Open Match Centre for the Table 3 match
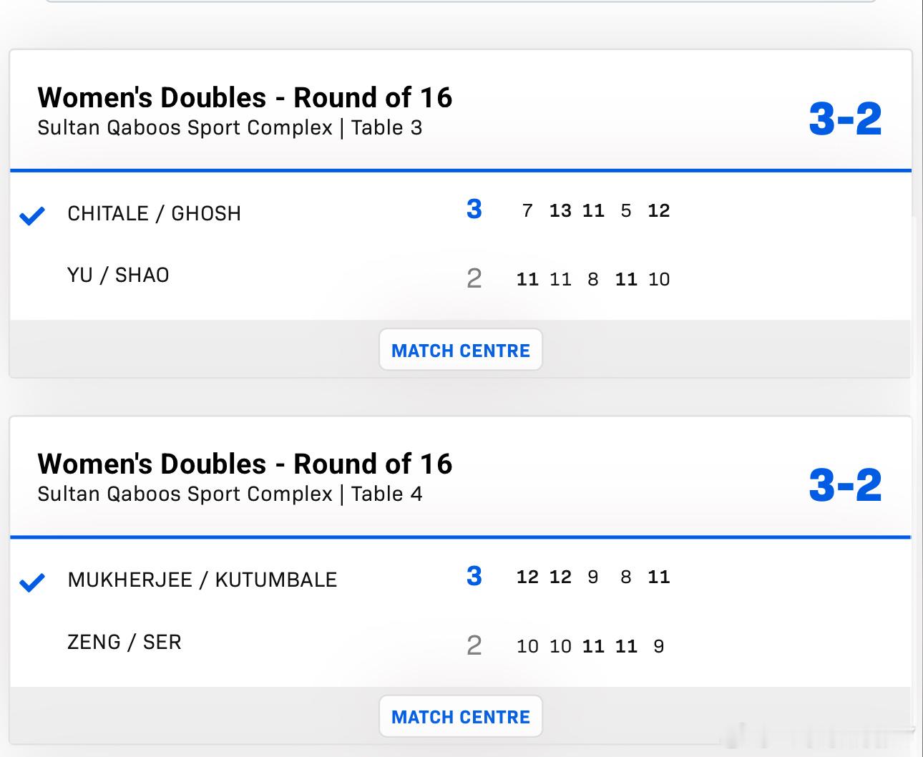This screenshot has height=757, width=923. click(460, 350)
